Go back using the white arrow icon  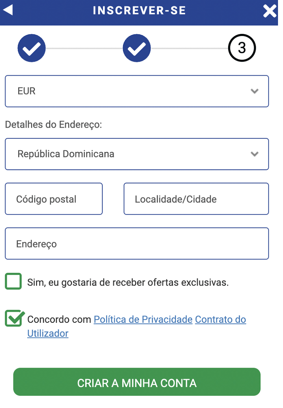click(8, 10)
